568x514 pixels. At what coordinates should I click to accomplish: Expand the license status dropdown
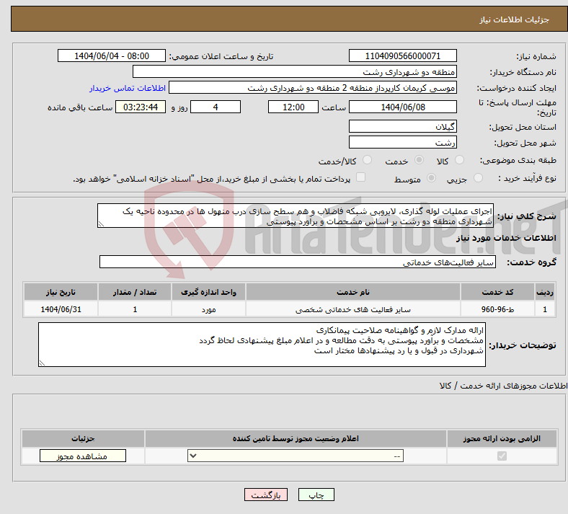click(x=296, y=456)
